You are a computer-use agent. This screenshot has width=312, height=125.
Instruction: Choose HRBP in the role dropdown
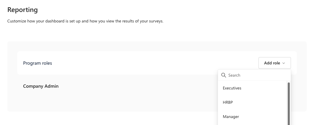coord(228,102)
